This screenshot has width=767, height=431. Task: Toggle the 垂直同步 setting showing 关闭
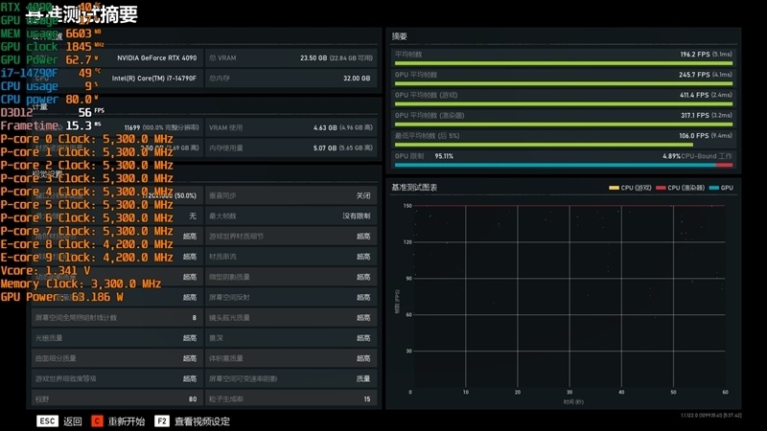(291, 195)
